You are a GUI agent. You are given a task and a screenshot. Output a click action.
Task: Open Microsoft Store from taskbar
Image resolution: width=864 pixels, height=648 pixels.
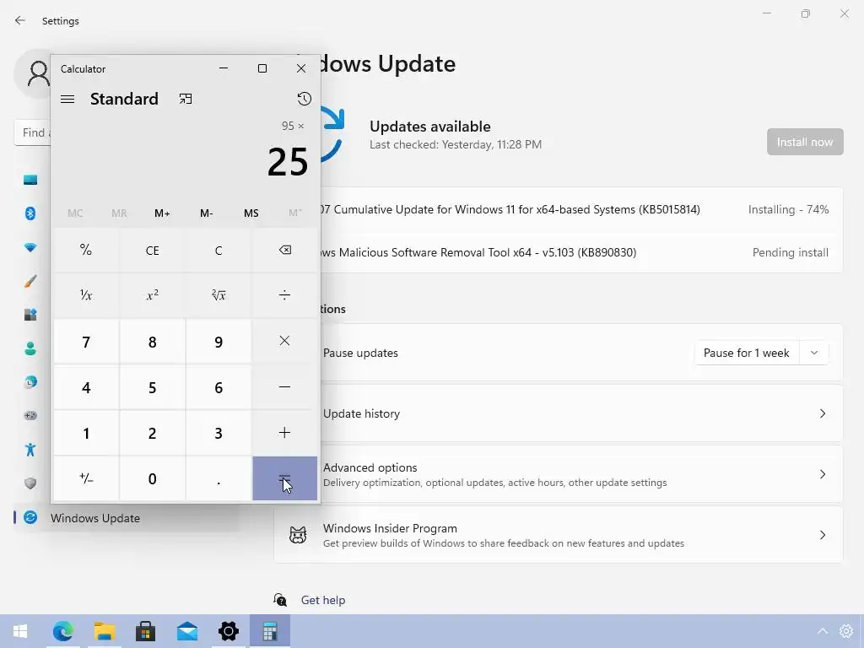click(x=145, y=631)
